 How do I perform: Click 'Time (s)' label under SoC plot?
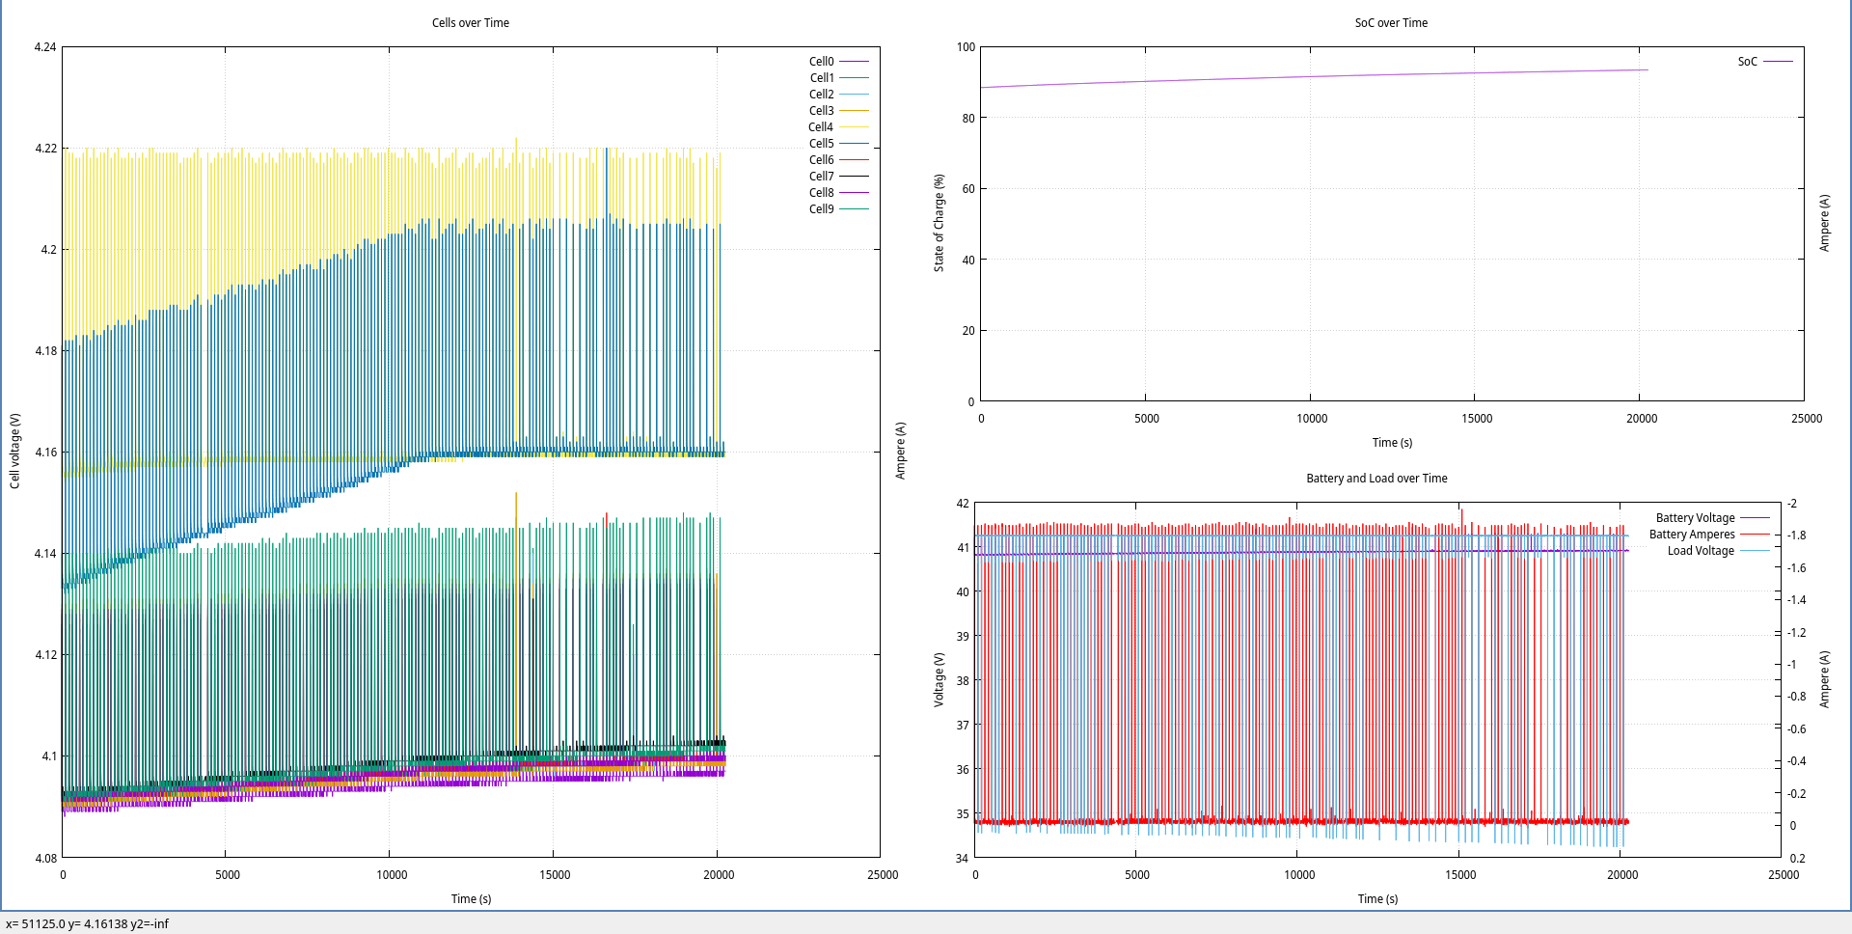pyautogui.click(x=1392, y=443)
